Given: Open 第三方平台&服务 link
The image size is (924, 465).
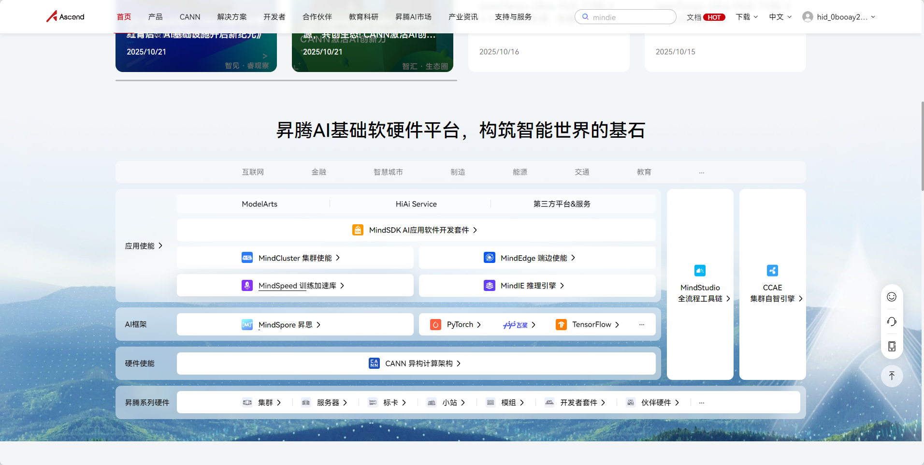Looking at the screenshot, I should coord(562,204).
